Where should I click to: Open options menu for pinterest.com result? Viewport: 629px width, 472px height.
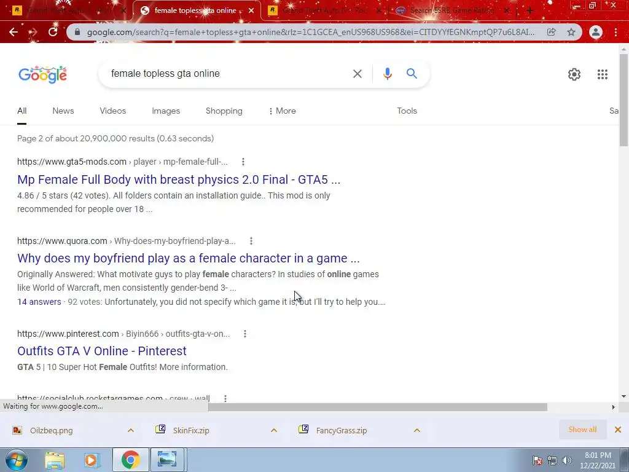(x=244, y=334)
